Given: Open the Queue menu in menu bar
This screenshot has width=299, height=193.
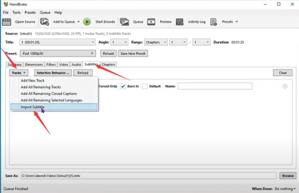Looking at the screenshot, I should (45, 12).
